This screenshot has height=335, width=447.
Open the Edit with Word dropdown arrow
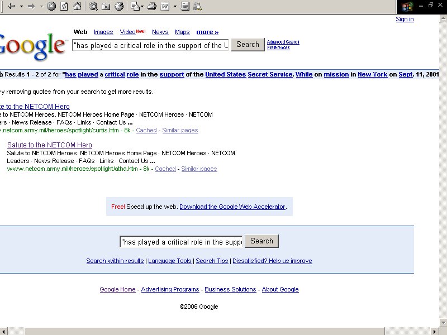(x=175, y=6)
